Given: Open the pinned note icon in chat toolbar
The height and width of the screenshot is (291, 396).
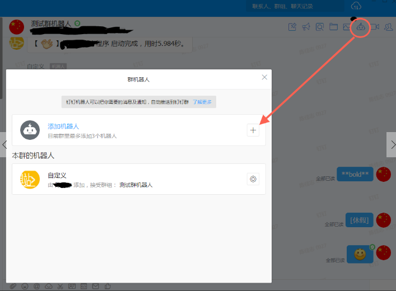Looking at the screenshot, I should click(x=292, y=27).
